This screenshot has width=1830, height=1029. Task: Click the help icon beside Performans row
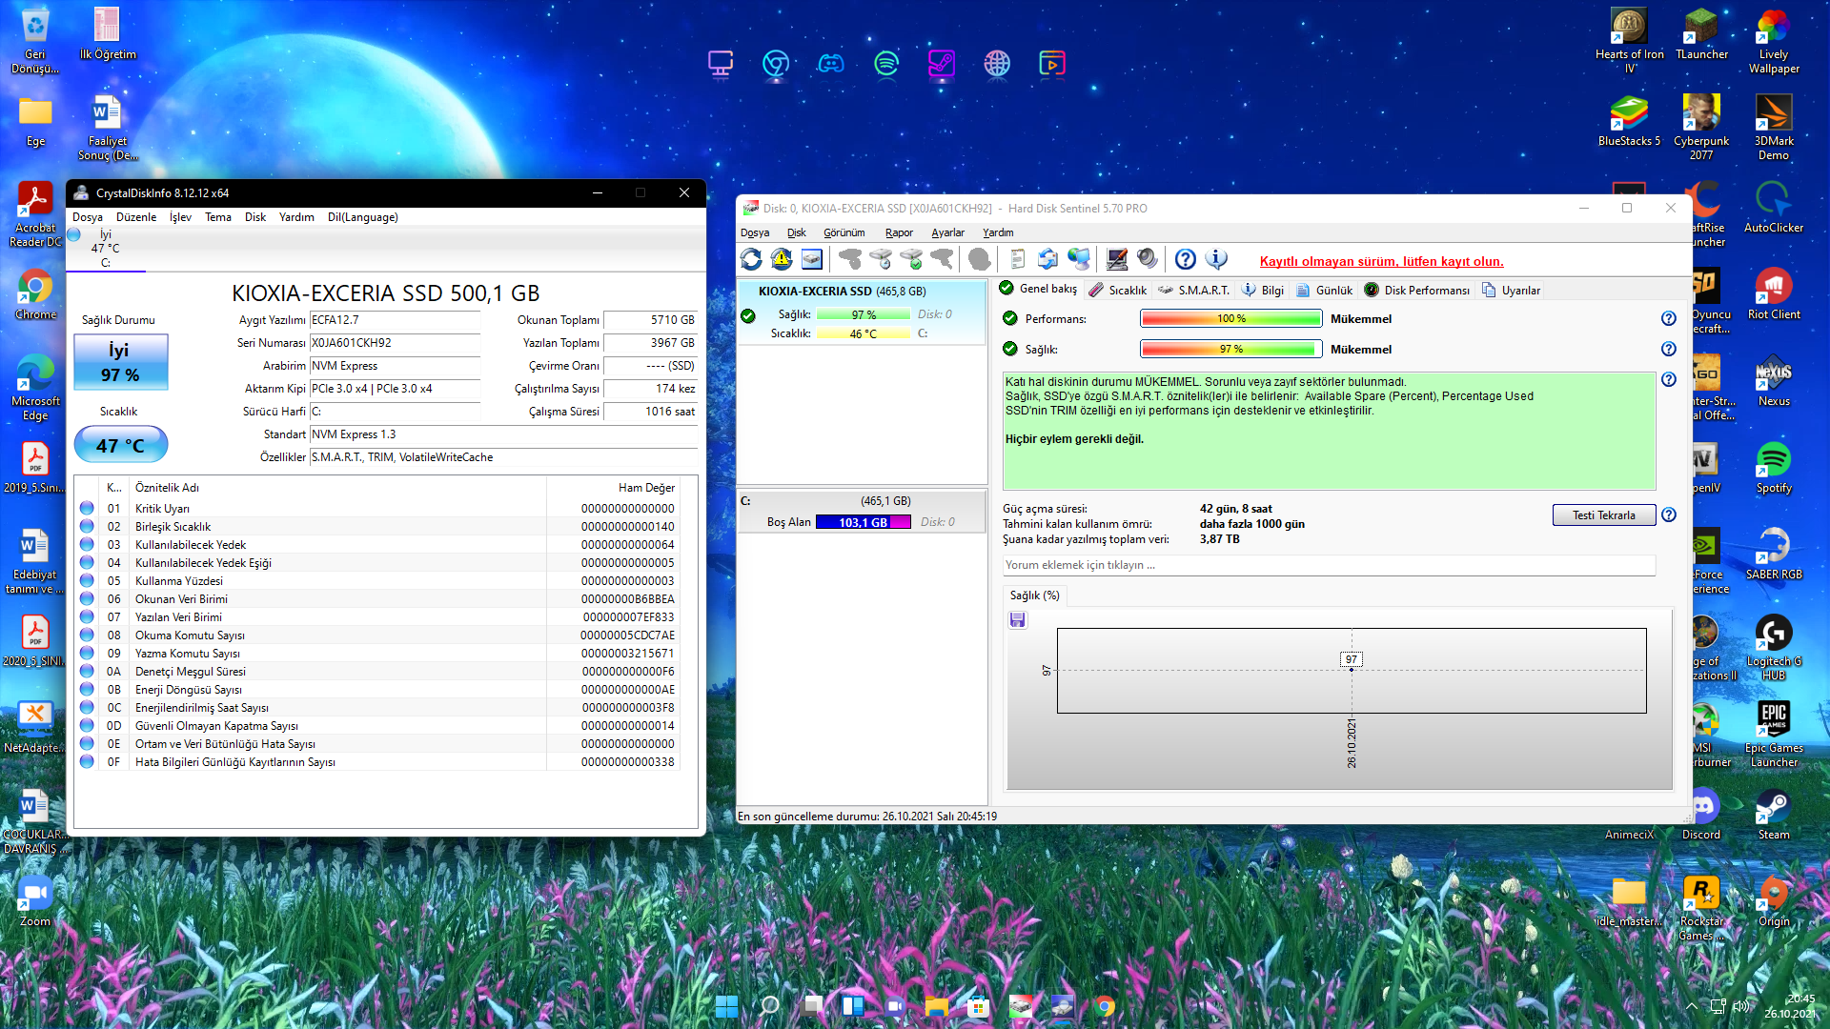click(1668, 319)
